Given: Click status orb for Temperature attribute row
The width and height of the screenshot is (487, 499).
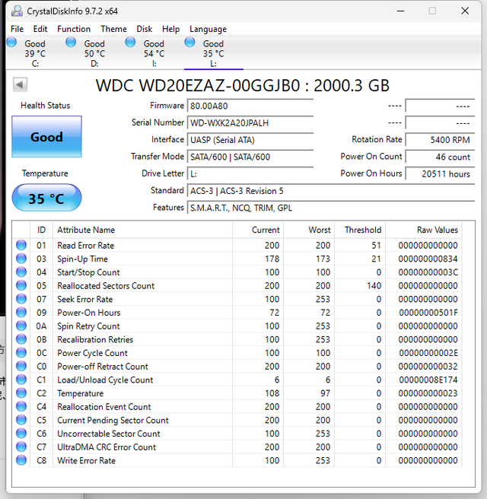Looking at the screenshot, I should click(21, 393).
